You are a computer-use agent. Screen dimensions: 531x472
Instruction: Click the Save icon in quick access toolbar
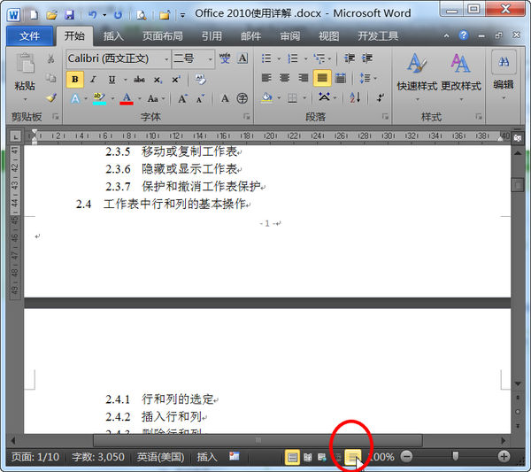tap(69, 14)
